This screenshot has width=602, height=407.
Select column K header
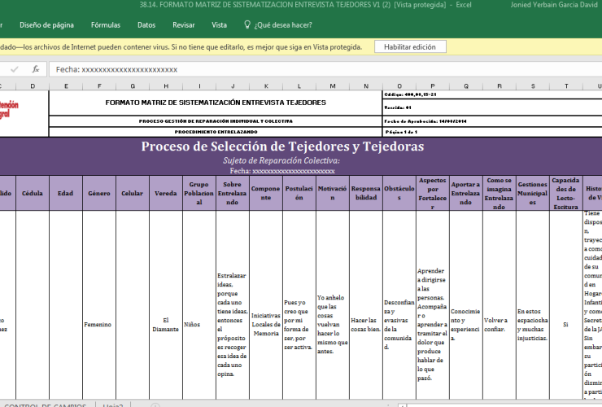click(266, 86)
